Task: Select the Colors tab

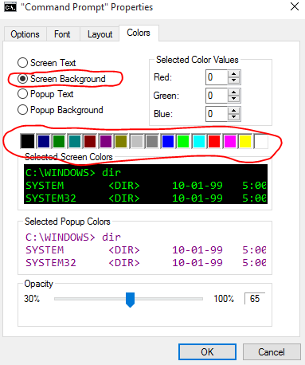Action: [139, 33]
